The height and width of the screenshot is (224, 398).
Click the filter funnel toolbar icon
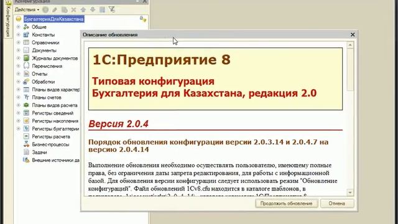pos(112,10)
